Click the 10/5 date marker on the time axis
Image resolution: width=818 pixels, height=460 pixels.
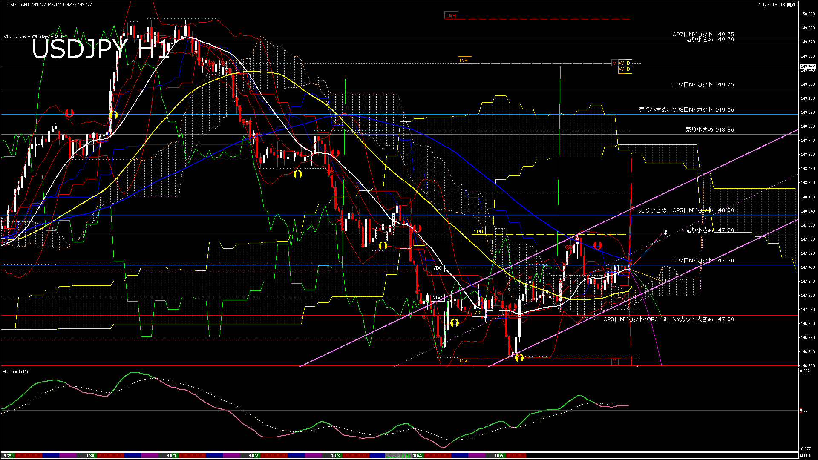(499, 456)
